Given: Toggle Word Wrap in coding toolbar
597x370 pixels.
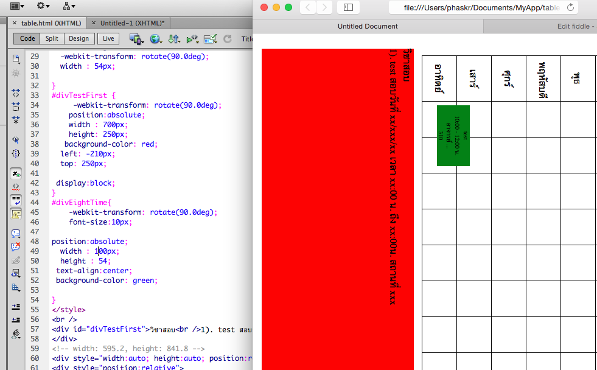Looking at the screenshot, I should [16, 201].
